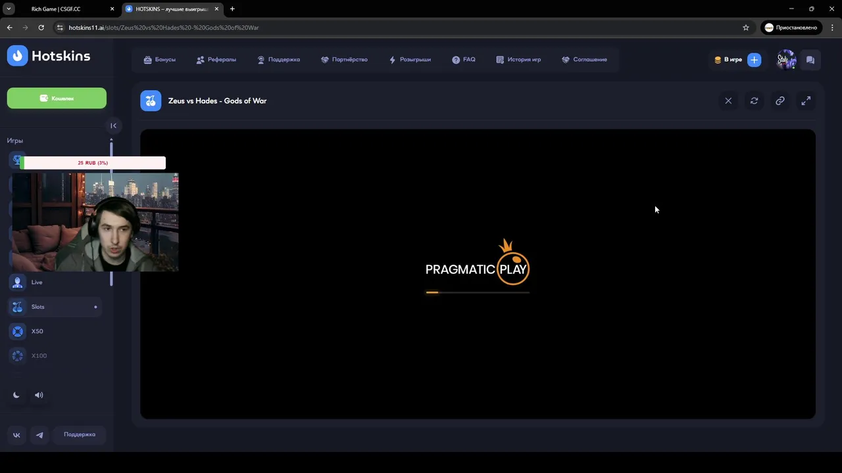This screenshot has width=842, height=473.
Task: Copy the game link icon
Action: click(x=780, y=101)
